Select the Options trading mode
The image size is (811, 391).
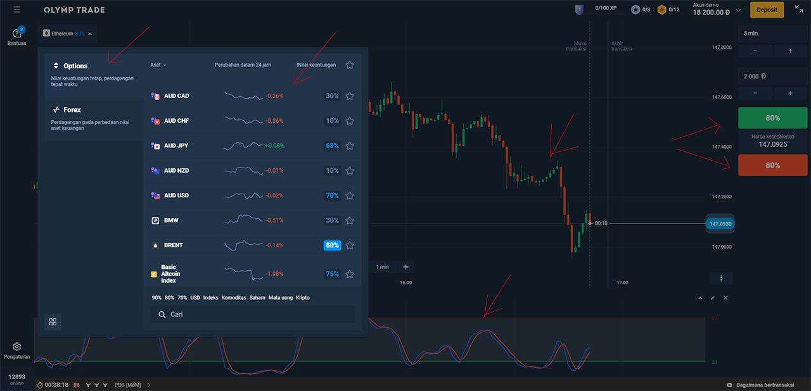(94, 75)
